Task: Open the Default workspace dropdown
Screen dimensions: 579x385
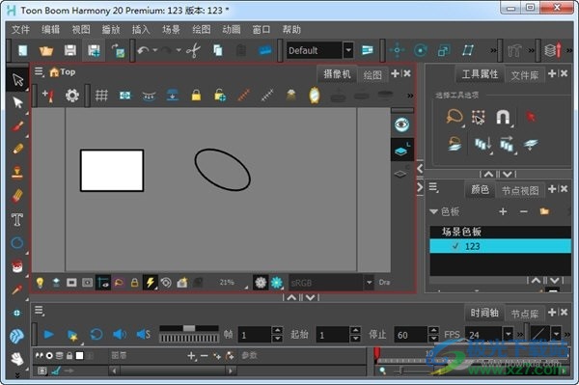Action: point(348,50)
